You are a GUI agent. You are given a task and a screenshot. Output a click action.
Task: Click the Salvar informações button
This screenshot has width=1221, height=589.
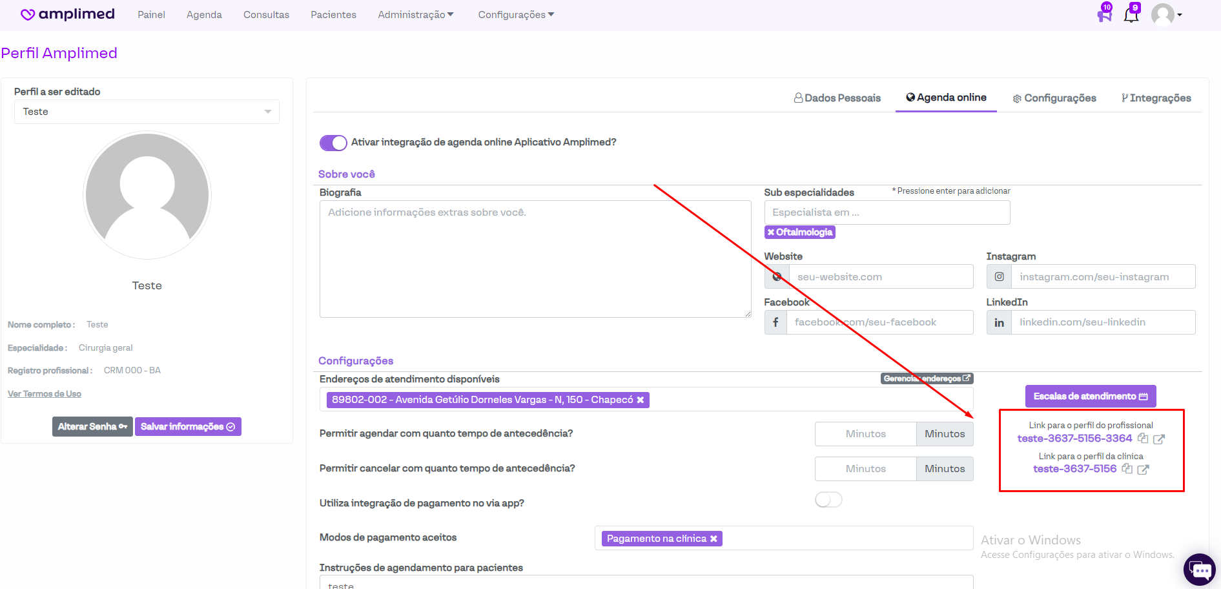pyautogui.click(x=188, y=427)
